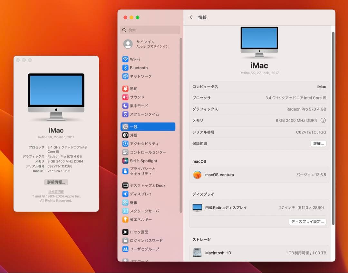Open 省エネルギー (Energy Saver) settings
Screen dimensions: 348x273
coord(140,219)
